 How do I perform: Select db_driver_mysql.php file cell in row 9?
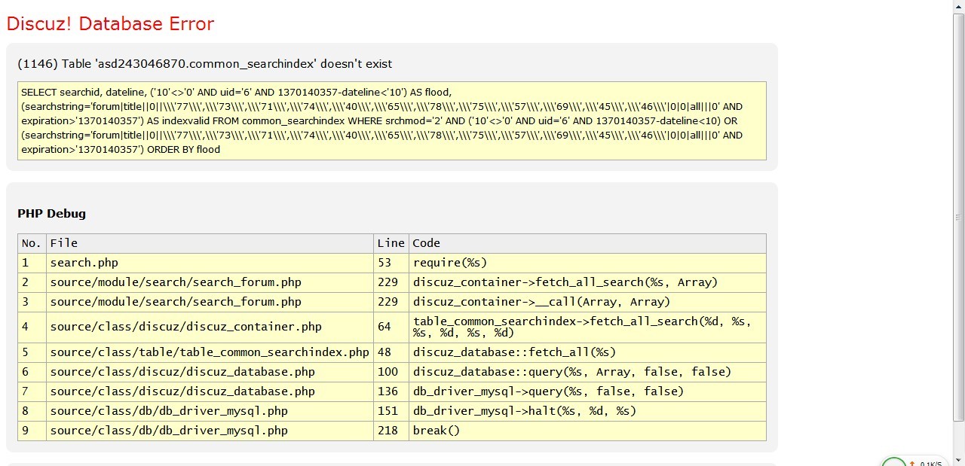click(210, 431)
